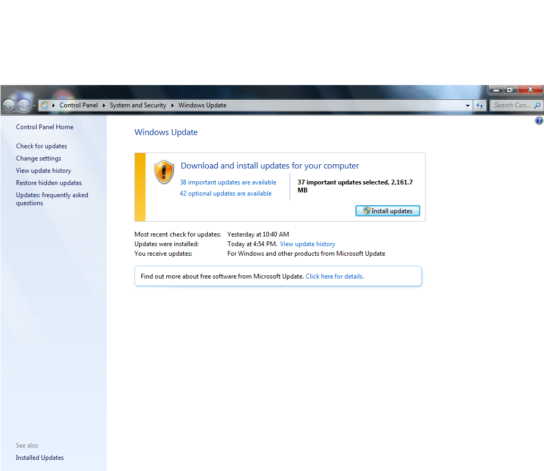Click the forward navigation arrow button

coord(23,106)
